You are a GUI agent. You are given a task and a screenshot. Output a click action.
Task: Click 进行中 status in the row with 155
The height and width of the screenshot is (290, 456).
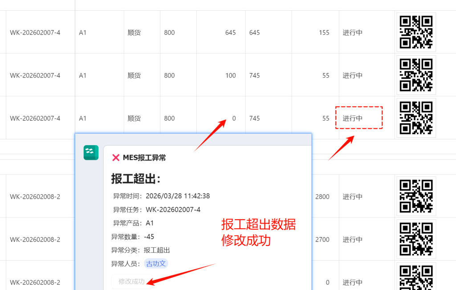click(353, 33)
